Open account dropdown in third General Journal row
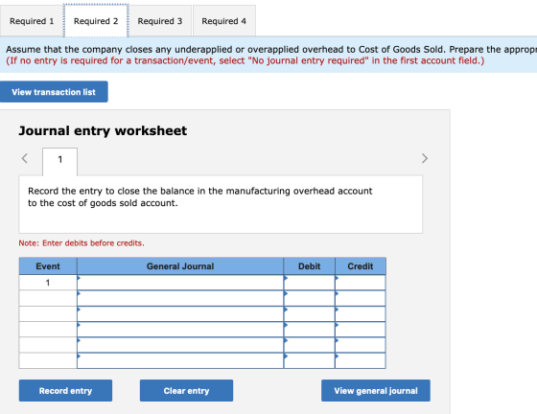537x414 pixels. pyautogui.click(x=180, y=314)
